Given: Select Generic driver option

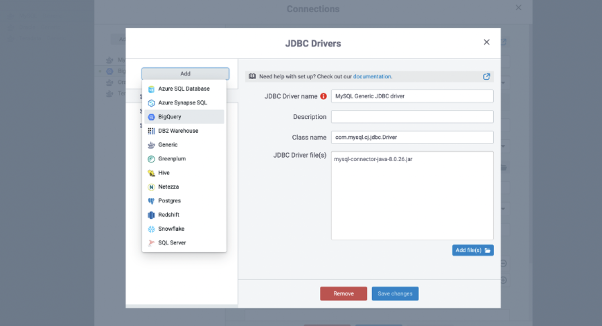Looking at the screenshot, I should 184,145.
